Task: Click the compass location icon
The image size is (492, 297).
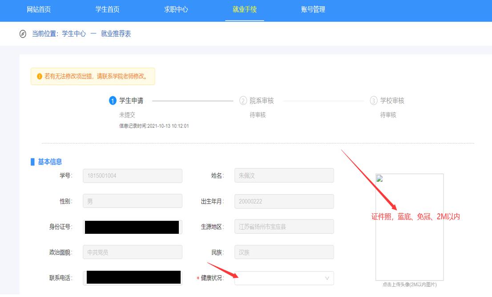Action: [x=23, y=34]
